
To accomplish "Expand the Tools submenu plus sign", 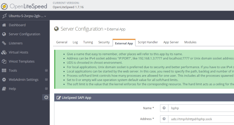I will 46,70.
